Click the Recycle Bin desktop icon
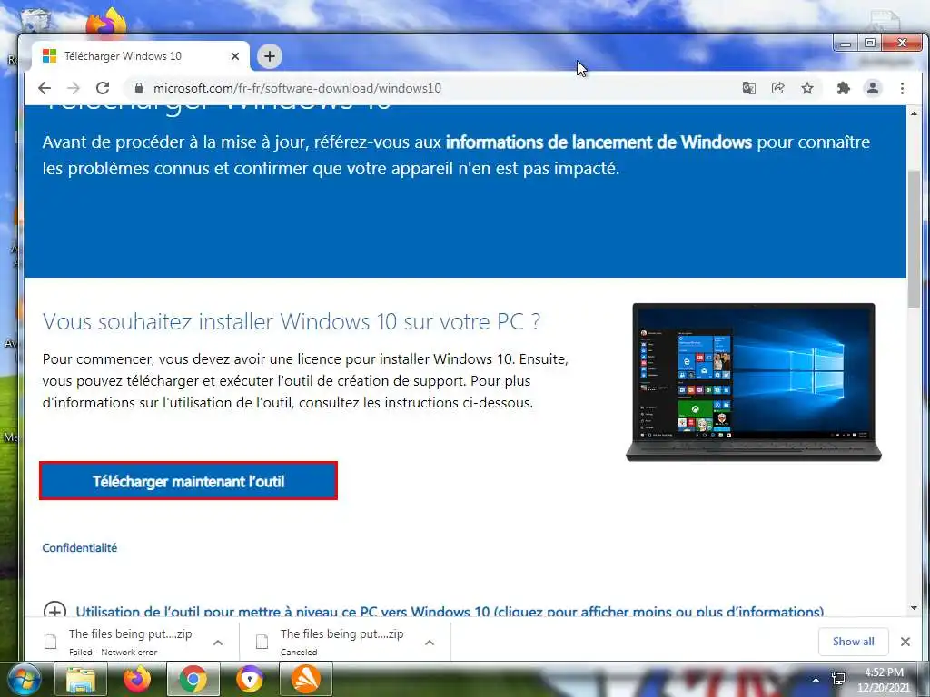 35,20
